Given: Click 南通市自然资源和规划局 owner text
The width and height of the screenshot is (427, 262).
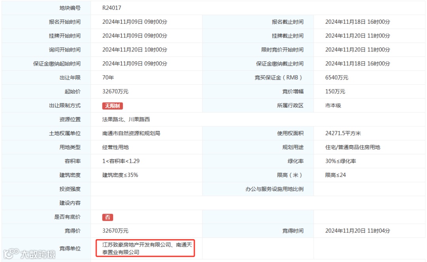Looking at the screenshot, I should (x=131, y=133).
